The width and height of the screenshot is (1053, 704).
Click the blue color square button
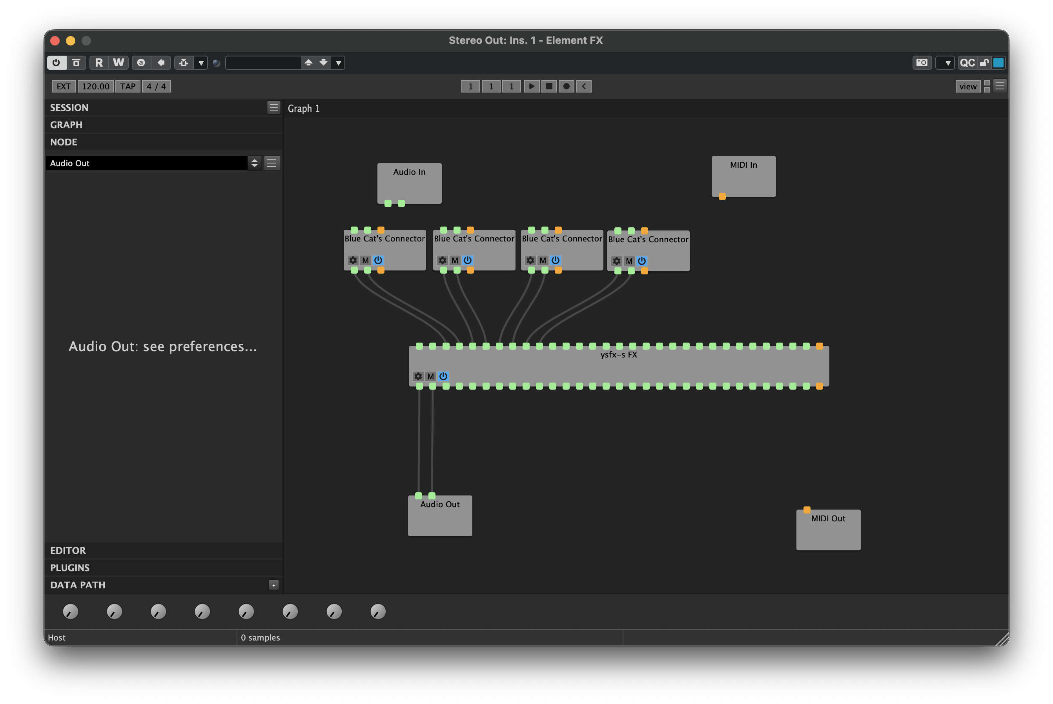pos(998,62)
